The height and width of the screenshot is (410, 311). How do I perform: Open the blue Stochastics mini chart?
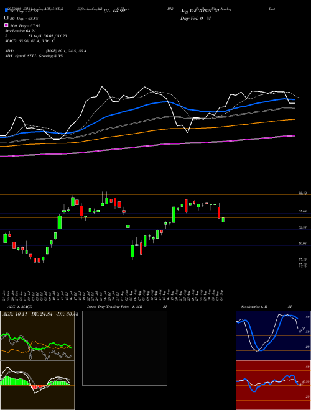(x=273, y=335)
